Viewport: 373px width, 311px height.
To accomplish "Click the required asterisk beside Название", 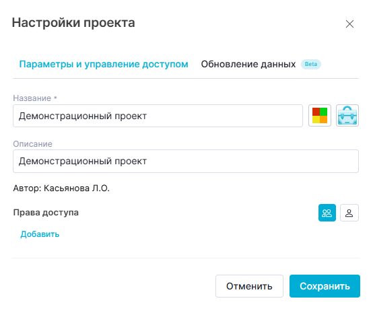I will [x=55, y=98].
